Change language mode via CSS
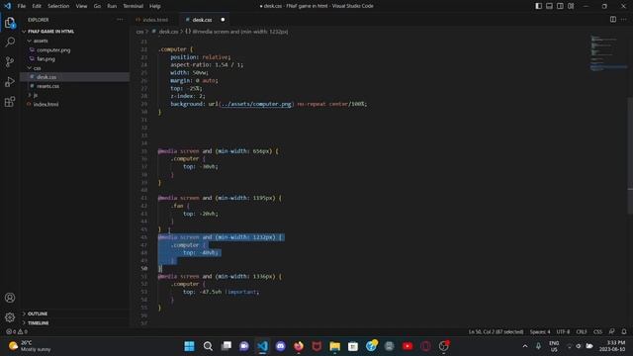Screen dimensions: 633x356 click(597, 331)
